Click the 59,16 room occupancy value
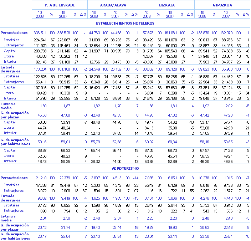Screen dimensions: 251x241 [42, 142]
